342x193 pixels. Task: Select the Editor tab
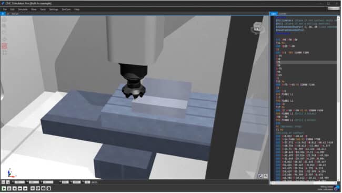(x=274, y=14)
